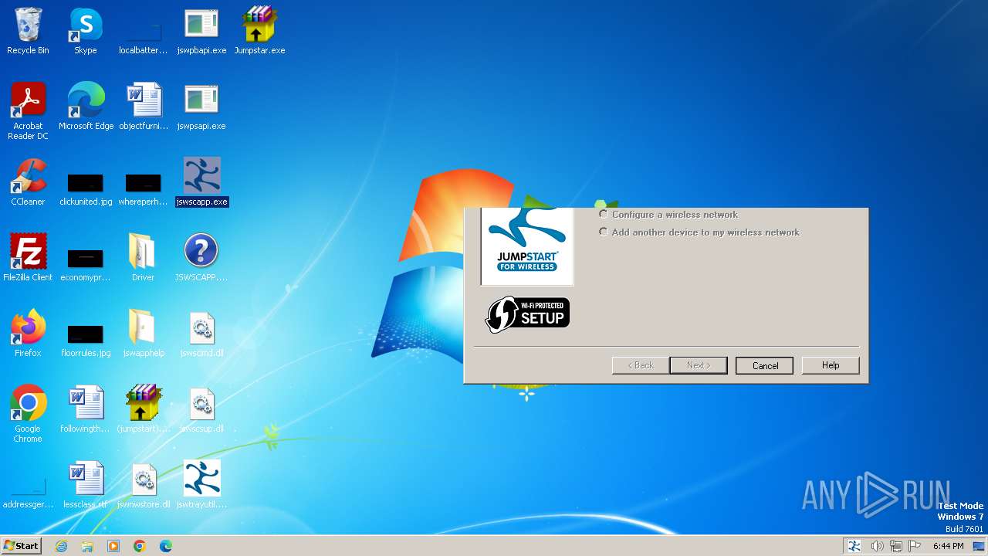988x556 pixels.
Task: Click the network status tray icon
Action: (x=896, y=546)
